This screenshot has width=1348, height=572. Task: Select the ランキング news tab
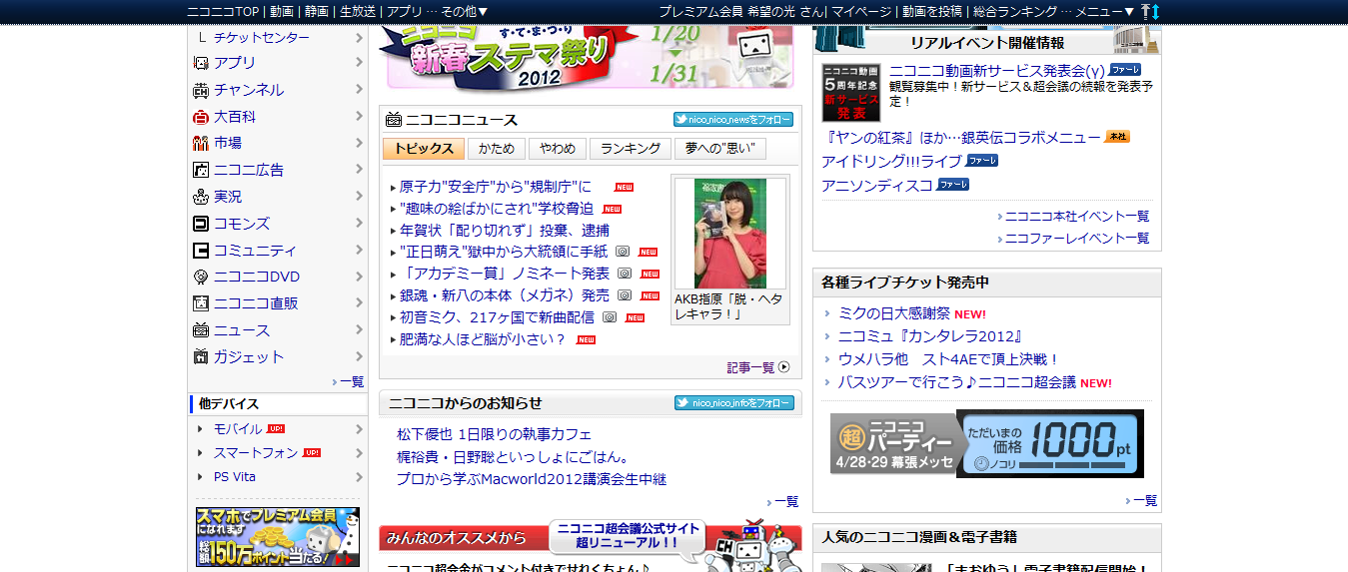coord(631,149)
